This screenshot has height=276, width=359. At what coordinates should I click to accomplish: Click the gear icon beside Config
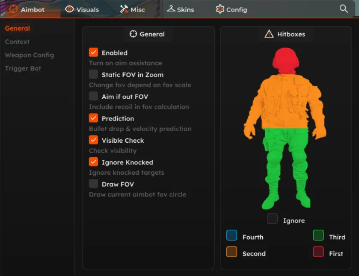pos(220,9)
